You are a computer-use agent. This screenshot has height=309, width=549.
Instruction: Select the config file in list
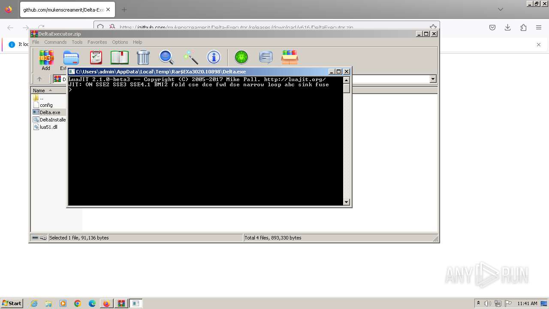tap(43, 105)
